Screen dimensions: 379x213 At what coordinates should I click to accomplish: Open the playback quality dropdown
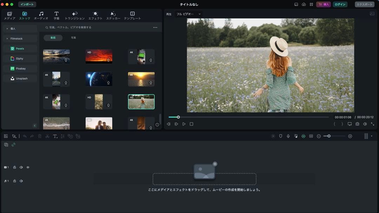(188, 14)
